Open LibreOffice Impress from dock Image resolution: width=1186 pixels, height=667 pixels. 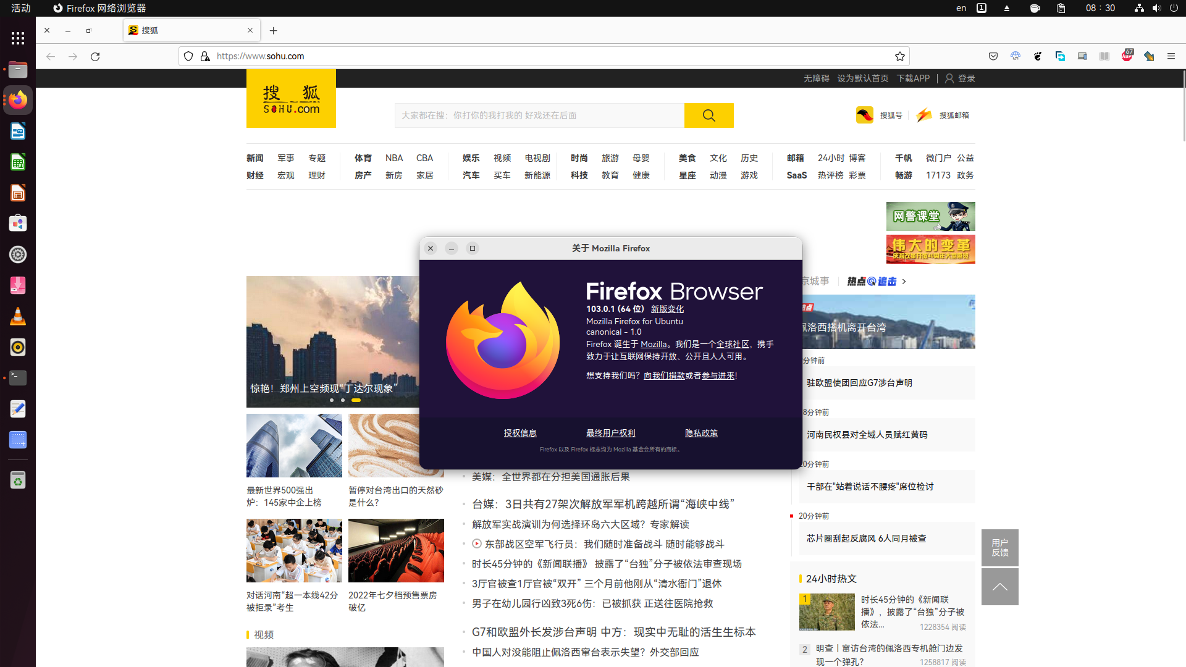click(18, 193)
